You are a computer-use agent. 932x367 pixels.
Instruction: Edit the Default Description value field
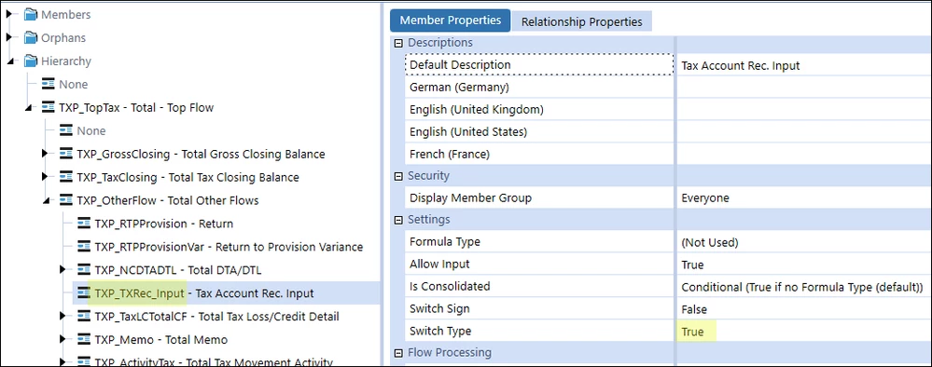click(804, 65)
